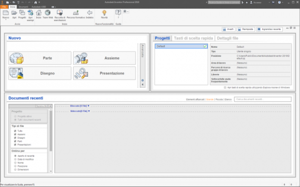300x187 pixels.
Task: Open Raccolta di esercitazioni
Action: coord(60,13)
